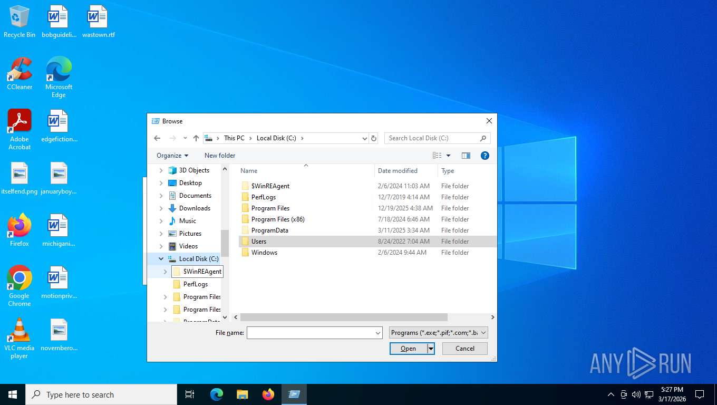Click This PC in address breadcrumb

pyautogui.click(x=234, y=138)
